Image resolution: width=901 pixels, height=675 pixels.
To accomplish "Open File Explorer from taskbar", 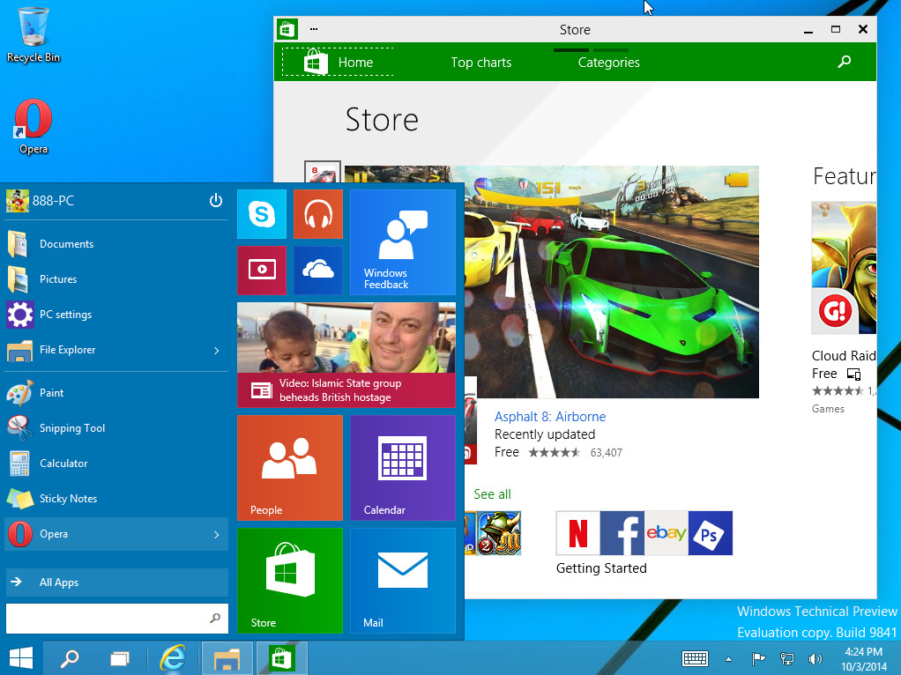I will [x=227, y=658].
